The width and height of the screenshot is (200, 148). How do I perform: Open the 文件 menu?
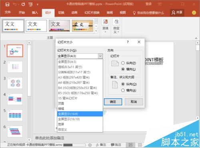pos(8,12)
